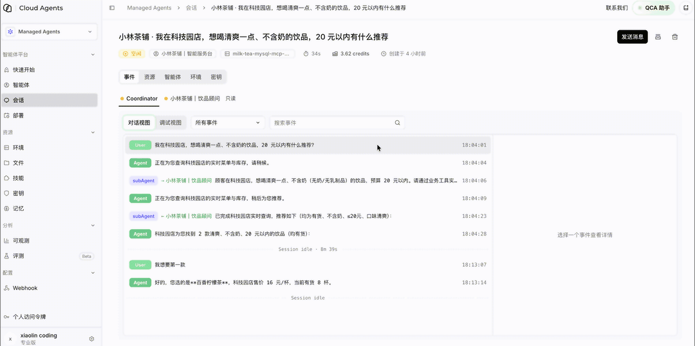The height and width of the screenshot is (346, 695).
Task: Click the 评测 flask icon
Action: click(x=6, y=256)
